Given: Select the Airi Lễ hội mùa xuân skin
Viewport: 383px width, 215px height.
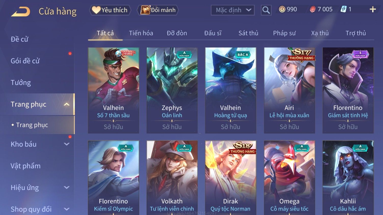Looking at the screenshot, I should [x=289, y=90].
